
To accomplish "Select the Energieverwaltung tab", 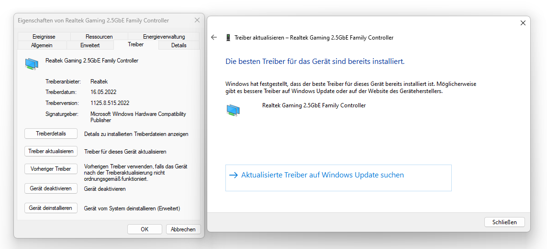I will pyautogui.click(x=164, y=37).
